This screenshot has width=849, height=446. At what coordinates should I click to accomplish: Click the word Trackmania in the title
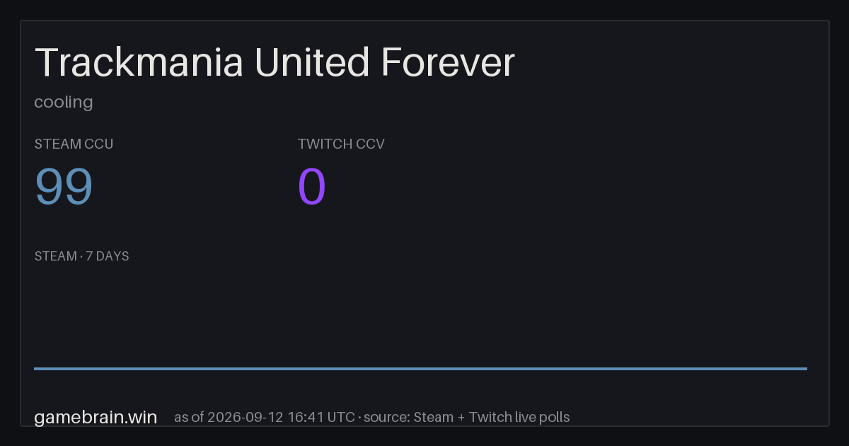click(x=139, y=62)
